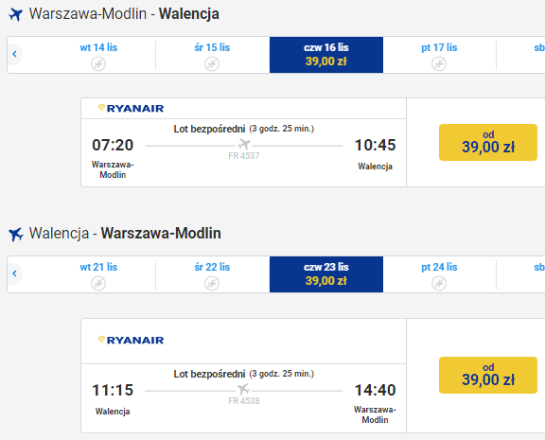Image resolution: width=545 pixels, height=440 pixels.
Task: Click the outbound airplane icon beside Warszawa-Modlin - Walencja
Action: (x=16, y=14)
